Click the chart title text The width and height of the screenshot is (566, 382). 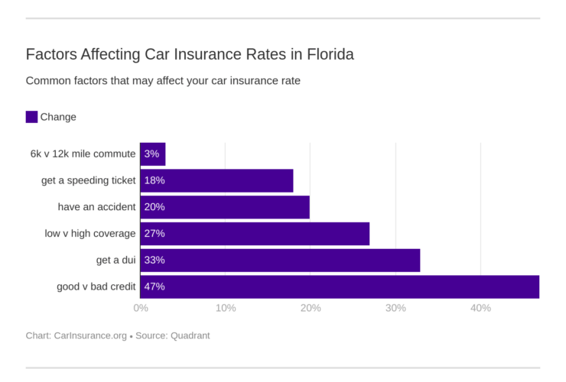pos(190,55)
